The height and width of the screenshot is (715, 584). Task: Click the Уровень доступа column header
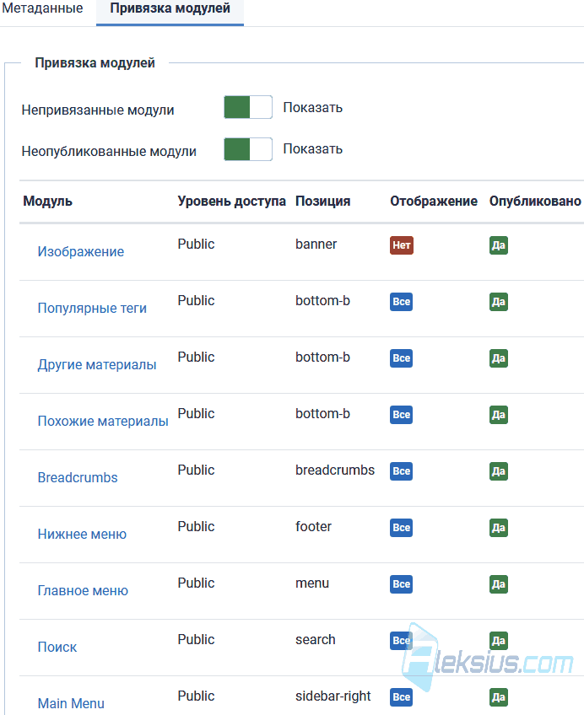(232, 201)
